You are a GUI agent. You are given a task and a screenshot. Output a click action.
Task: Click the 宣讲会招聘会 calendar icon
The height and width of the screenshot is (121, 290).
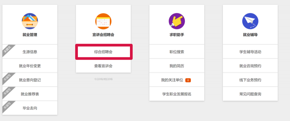click(x=103, y=21)
